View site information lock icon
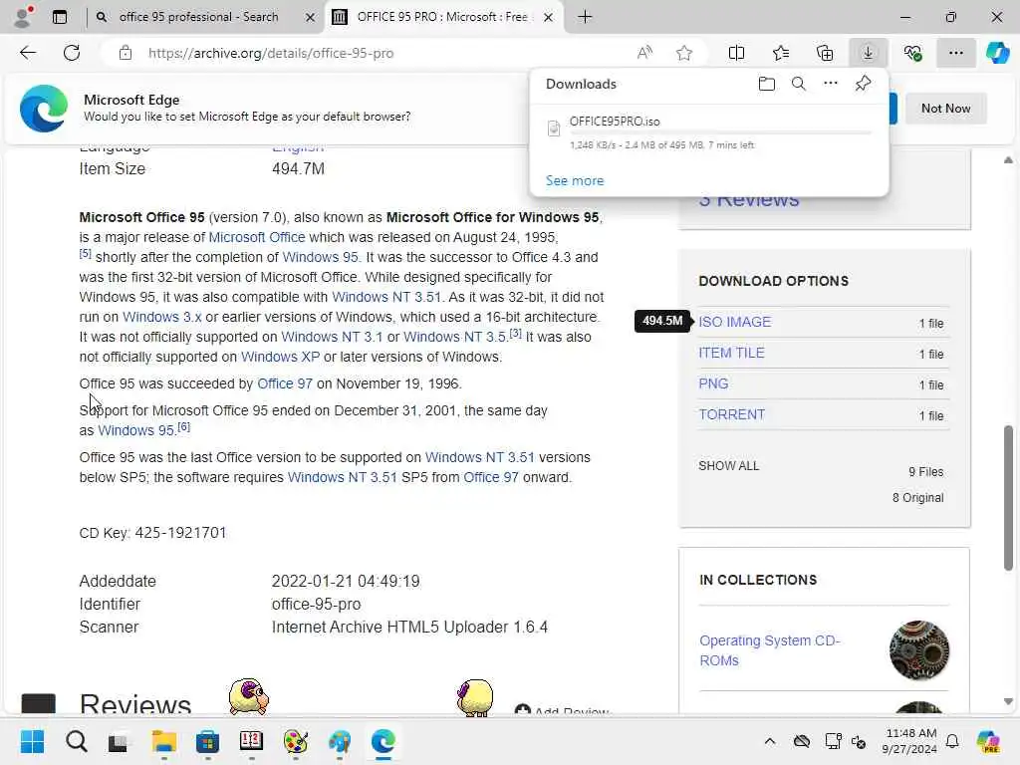1020x765 pixels. coord(126,53)
